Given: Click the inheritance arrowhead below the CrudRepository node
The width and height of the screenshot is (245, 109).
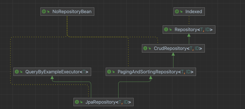Looking at the screenshot, I should [173, 54].
